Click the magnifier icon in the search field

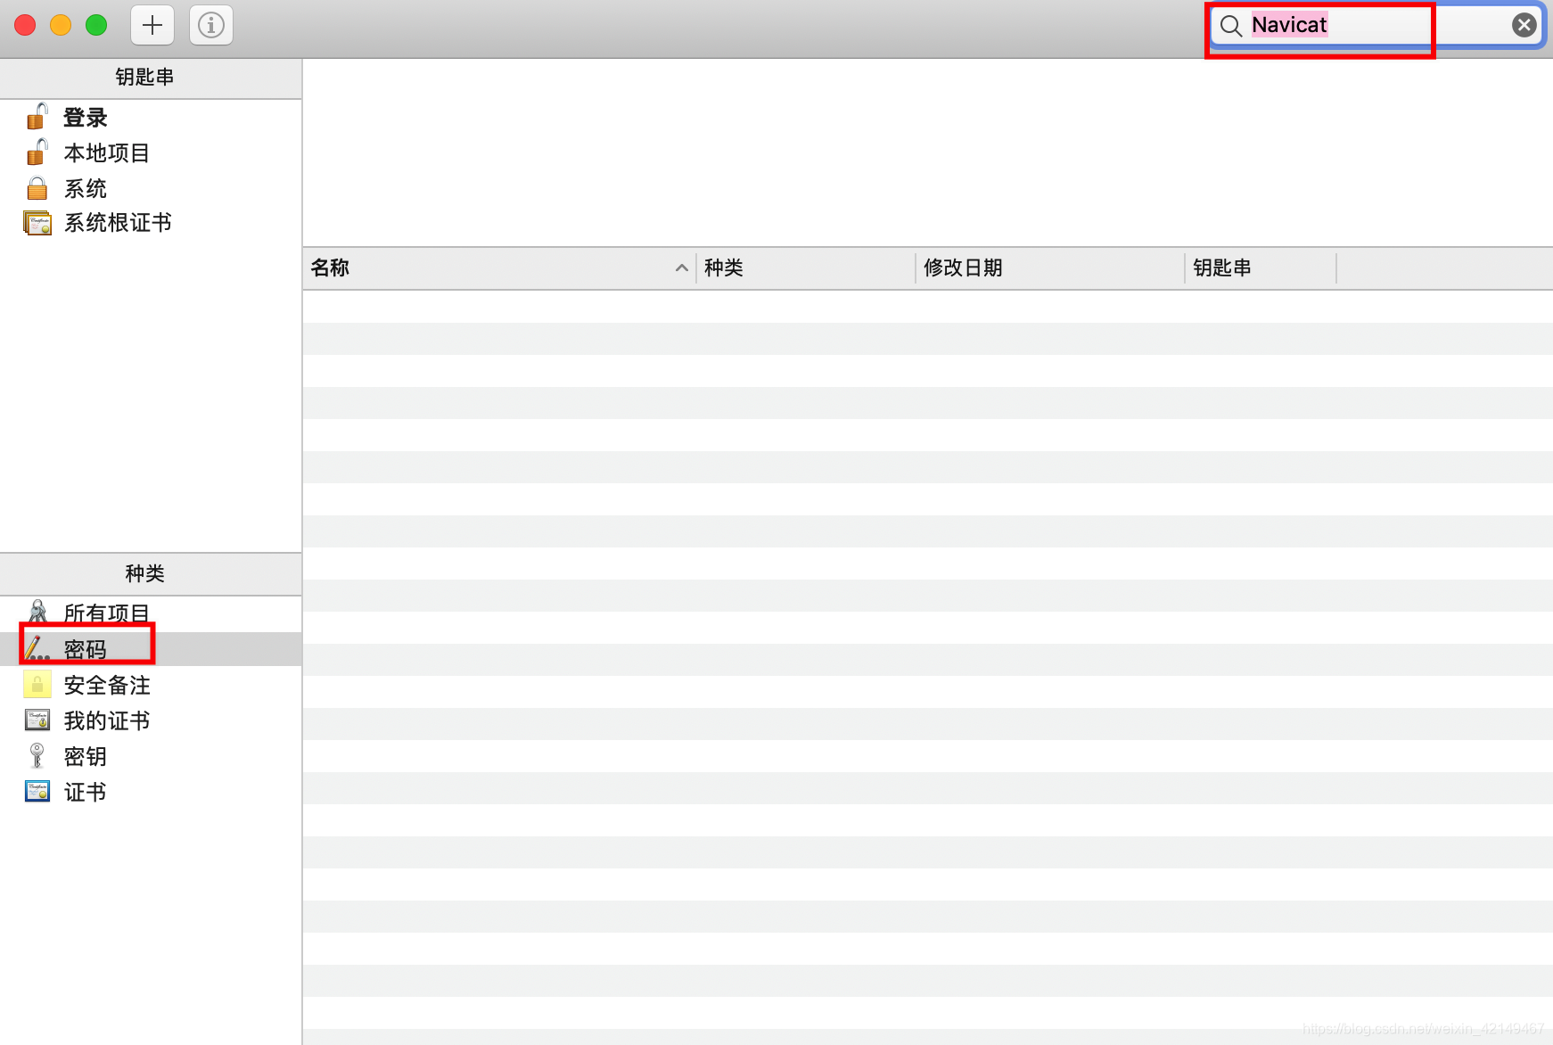(1230, 26)
